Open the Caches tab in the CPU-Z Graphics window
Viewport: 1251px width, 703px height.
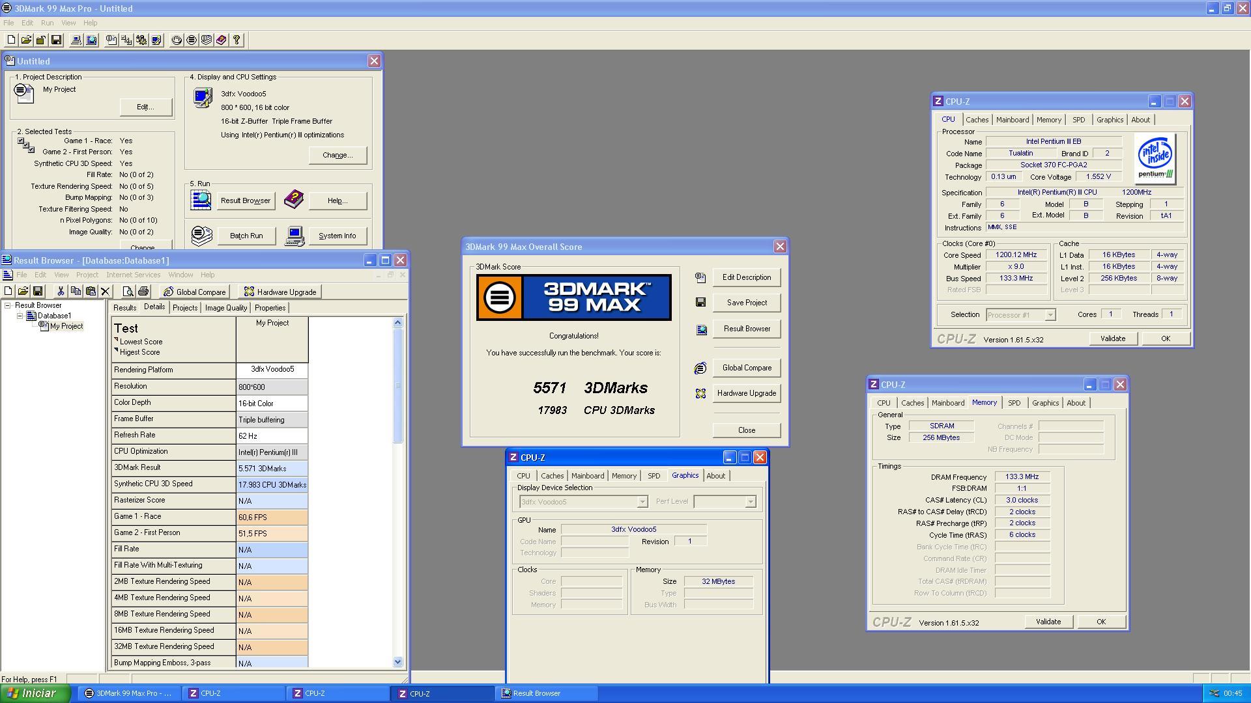point(552,476)
